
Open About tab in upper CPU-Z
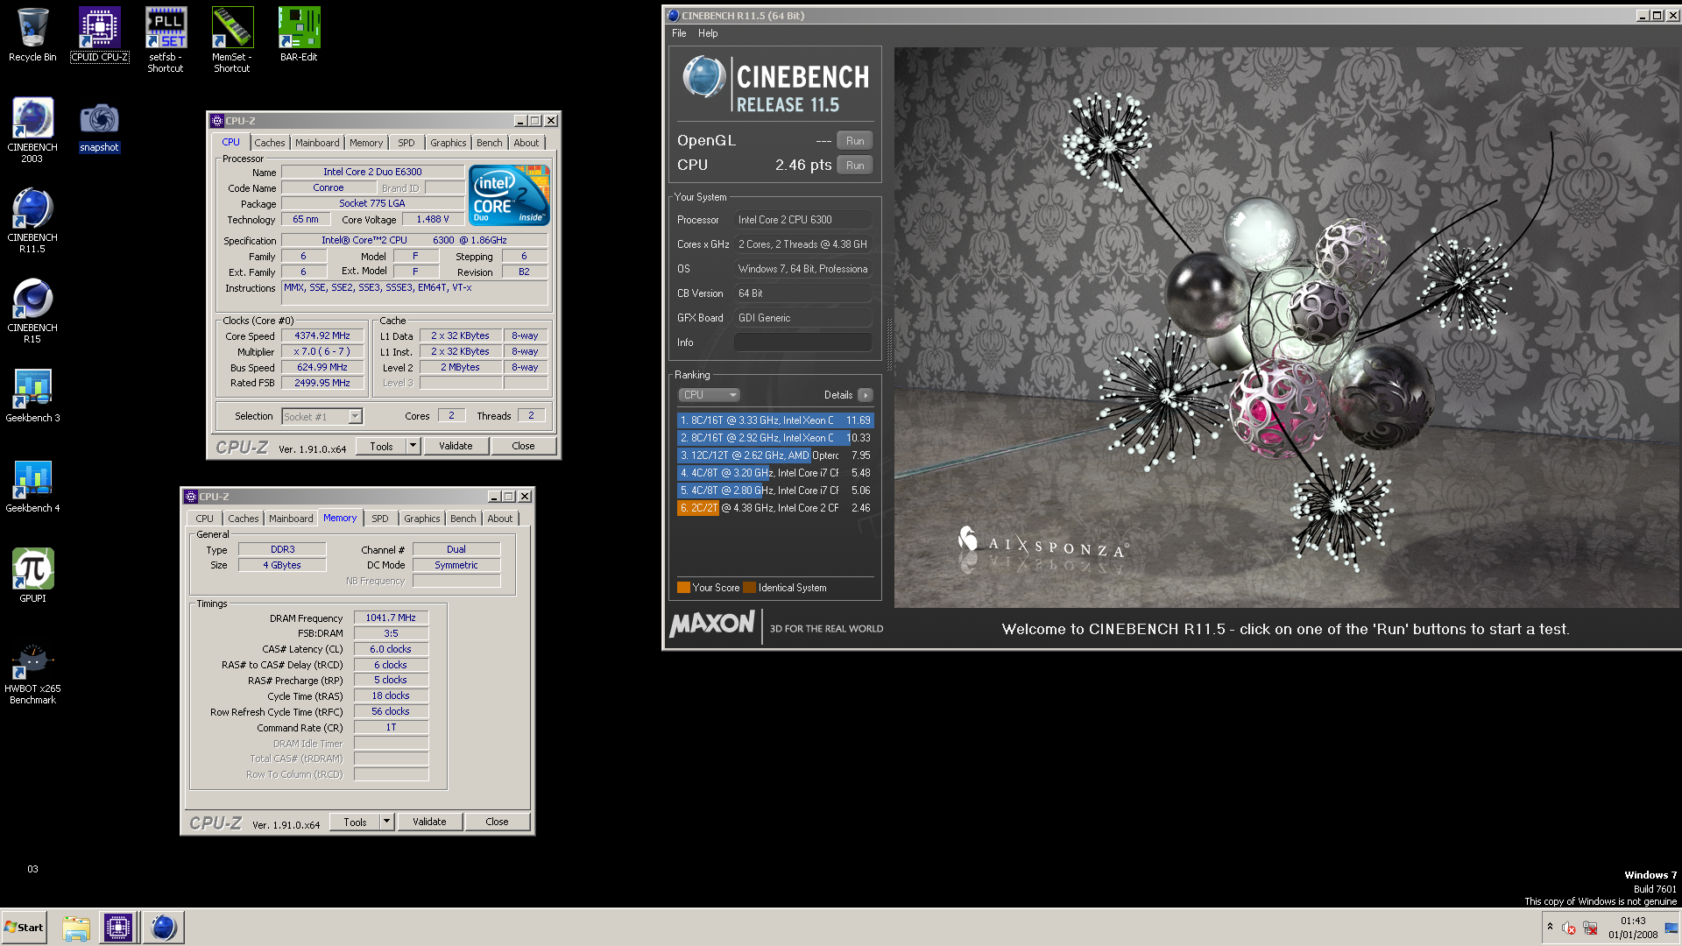coord(527,143)
